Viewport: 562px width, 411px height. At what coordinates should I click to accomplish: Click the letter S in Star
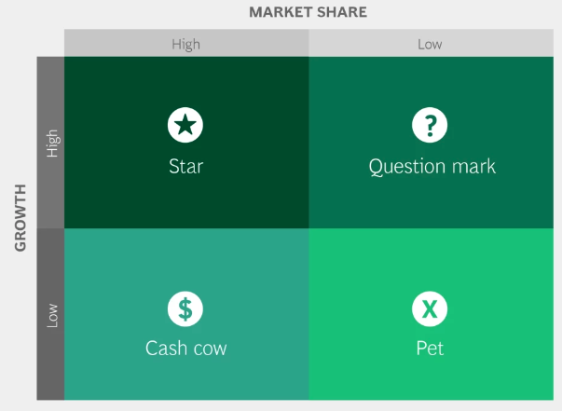point(173,167)
